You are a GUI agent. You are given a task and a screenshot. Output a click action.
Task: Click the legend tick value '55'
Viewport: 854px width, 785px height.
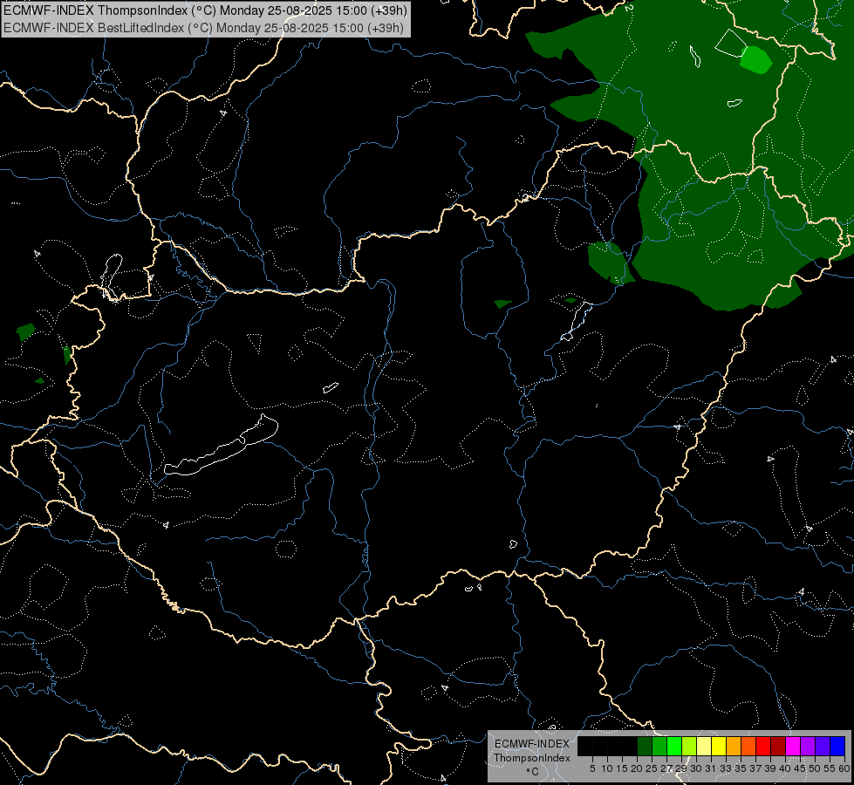click(830, 768)
